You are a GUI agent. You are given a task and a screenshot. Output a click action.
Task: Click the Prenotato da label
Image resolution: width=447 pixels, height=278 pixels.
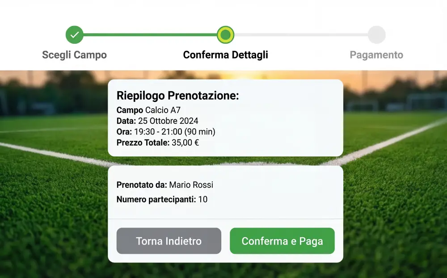(142, 185)
